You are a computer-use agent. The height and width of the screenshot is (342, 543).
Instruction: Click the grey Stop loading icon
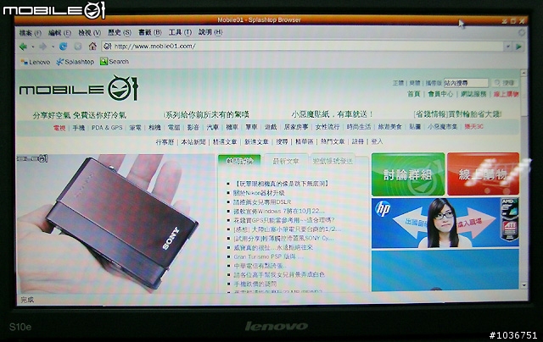[78, 47]
